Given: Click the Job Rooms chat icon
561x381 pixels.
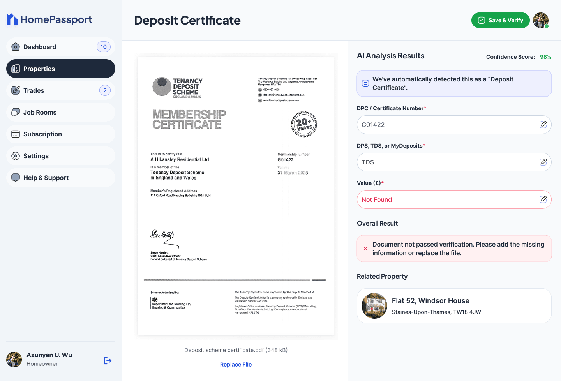Looking at the screenshot, I should [16, 112].
